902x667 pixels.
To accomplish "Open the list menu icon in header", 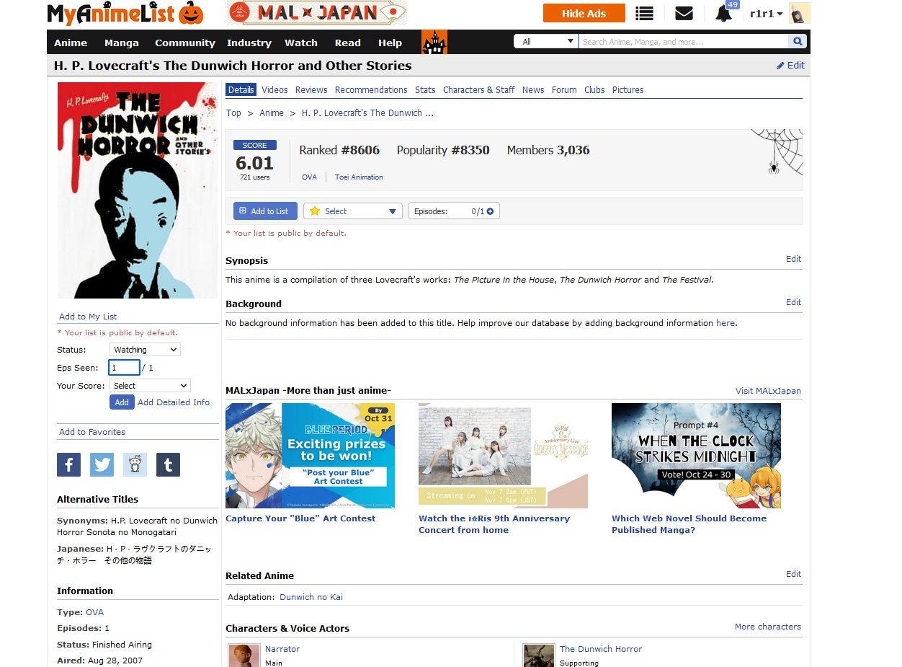I will pos(645,13).
